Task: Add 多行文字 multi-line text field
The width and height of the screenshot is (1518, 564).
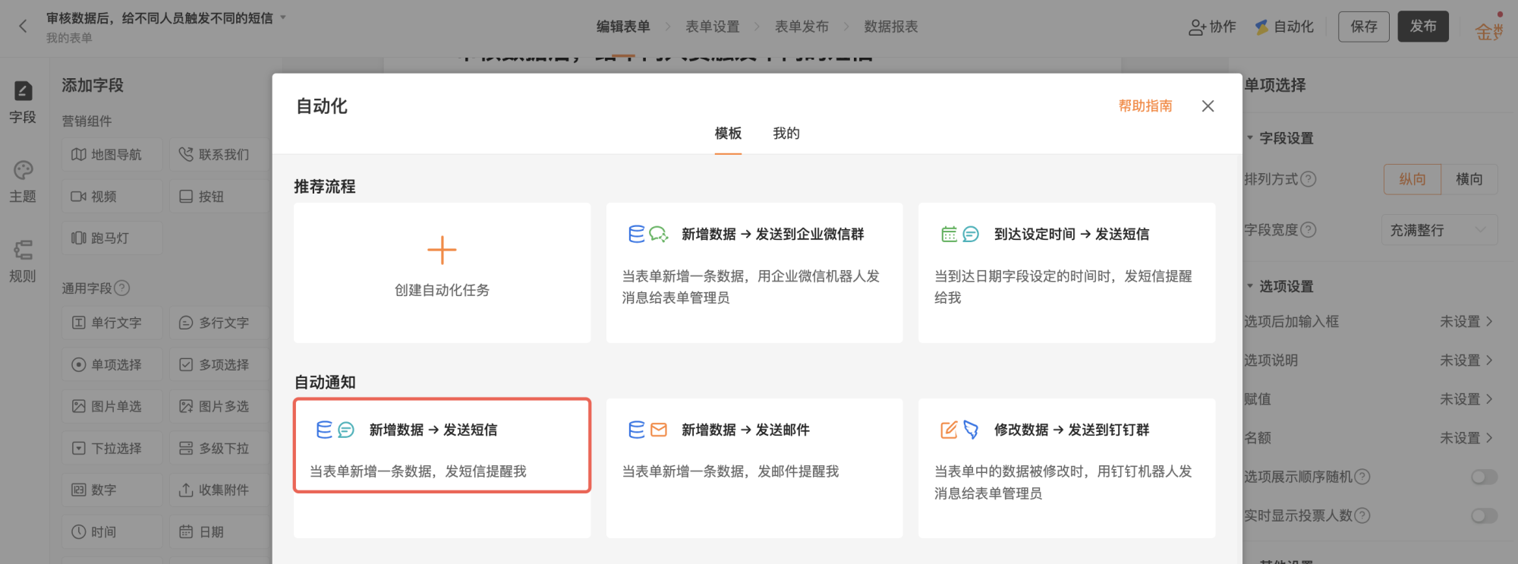Action: point(220,323)
